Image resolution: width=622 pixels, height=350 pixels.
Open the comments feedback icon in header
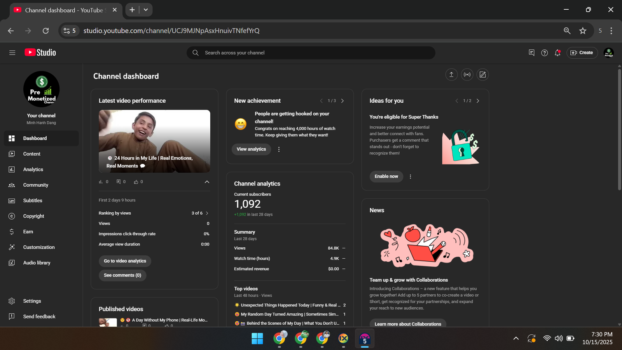(x=531, y=53)
